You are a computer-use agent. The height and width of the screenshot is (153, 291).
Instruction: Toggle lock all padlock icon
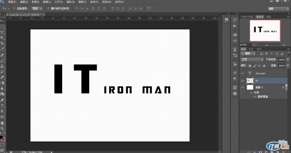pyautogui.click(x=264, y=66)
